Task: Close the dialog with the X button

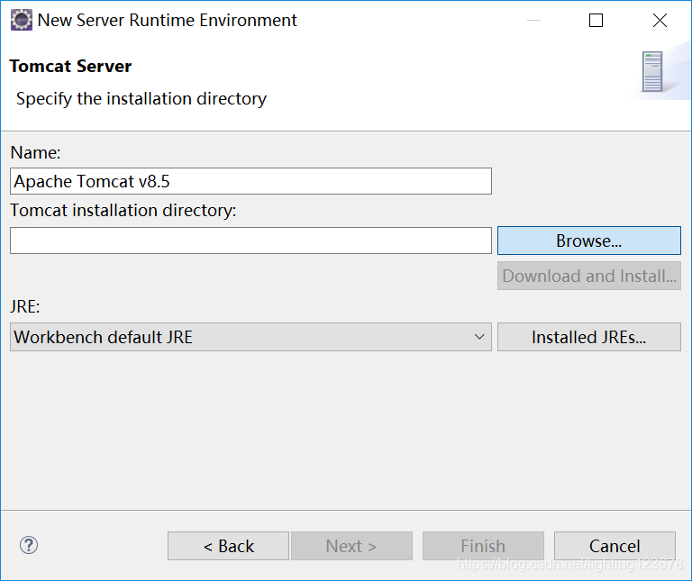Action: (660, 21)
